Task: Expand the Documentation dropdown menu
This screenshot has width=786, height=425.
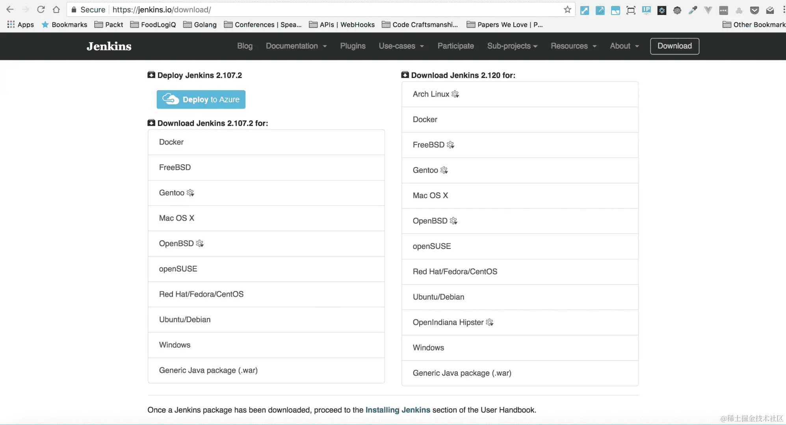Action: (x=296, y=46)
